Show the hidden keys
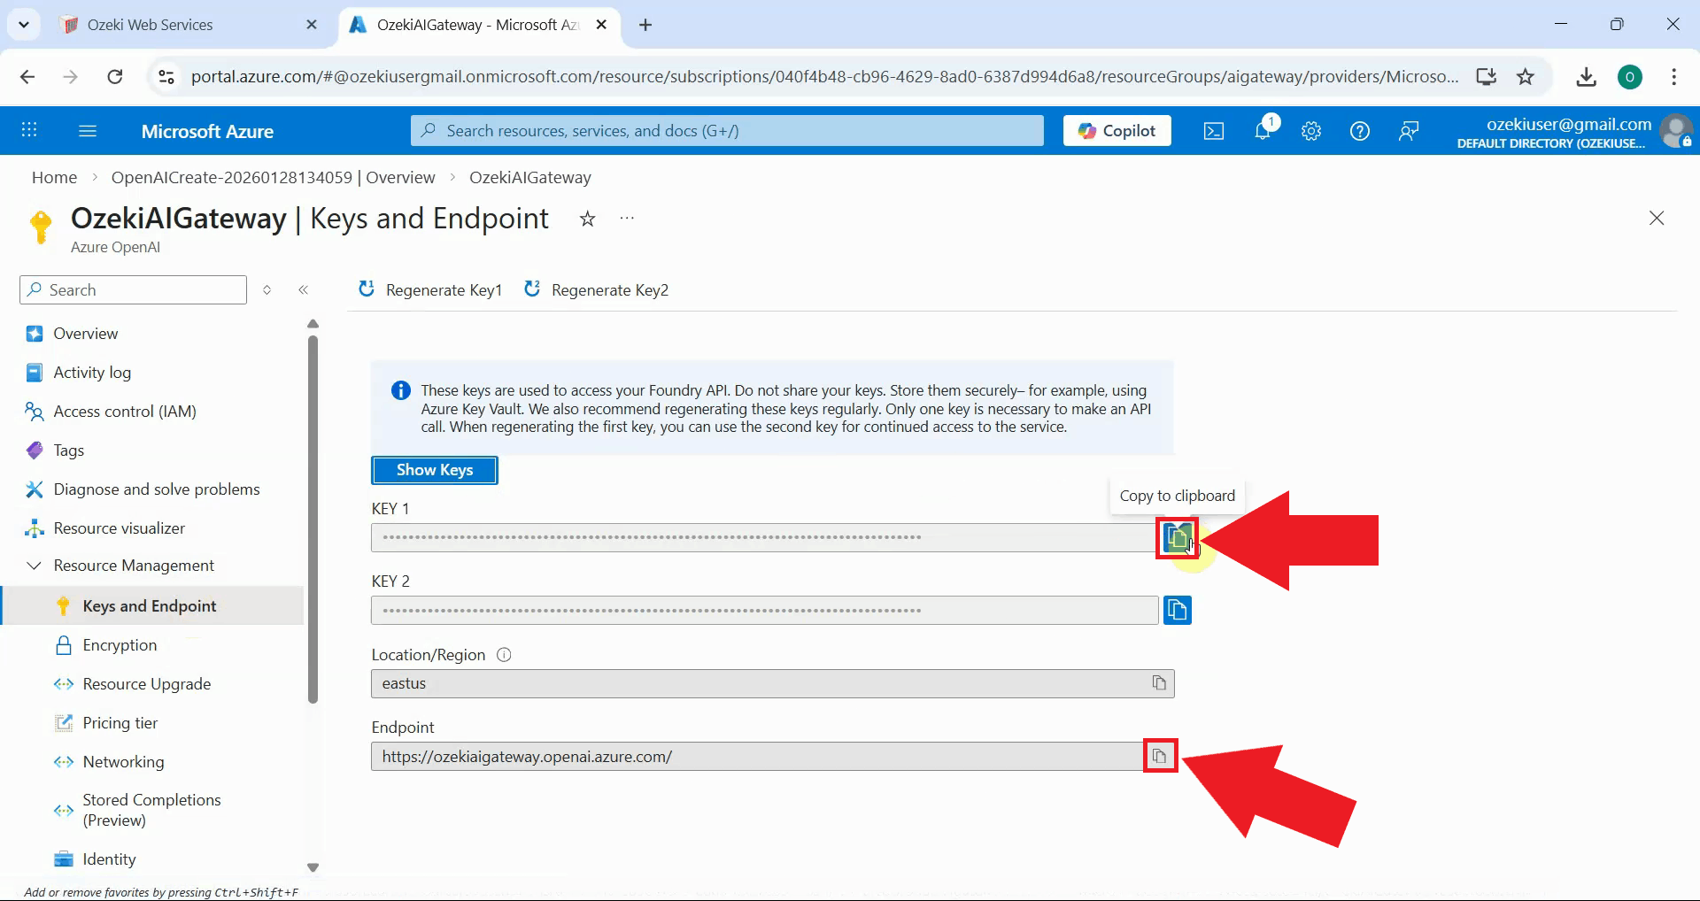 click(434, 470)
